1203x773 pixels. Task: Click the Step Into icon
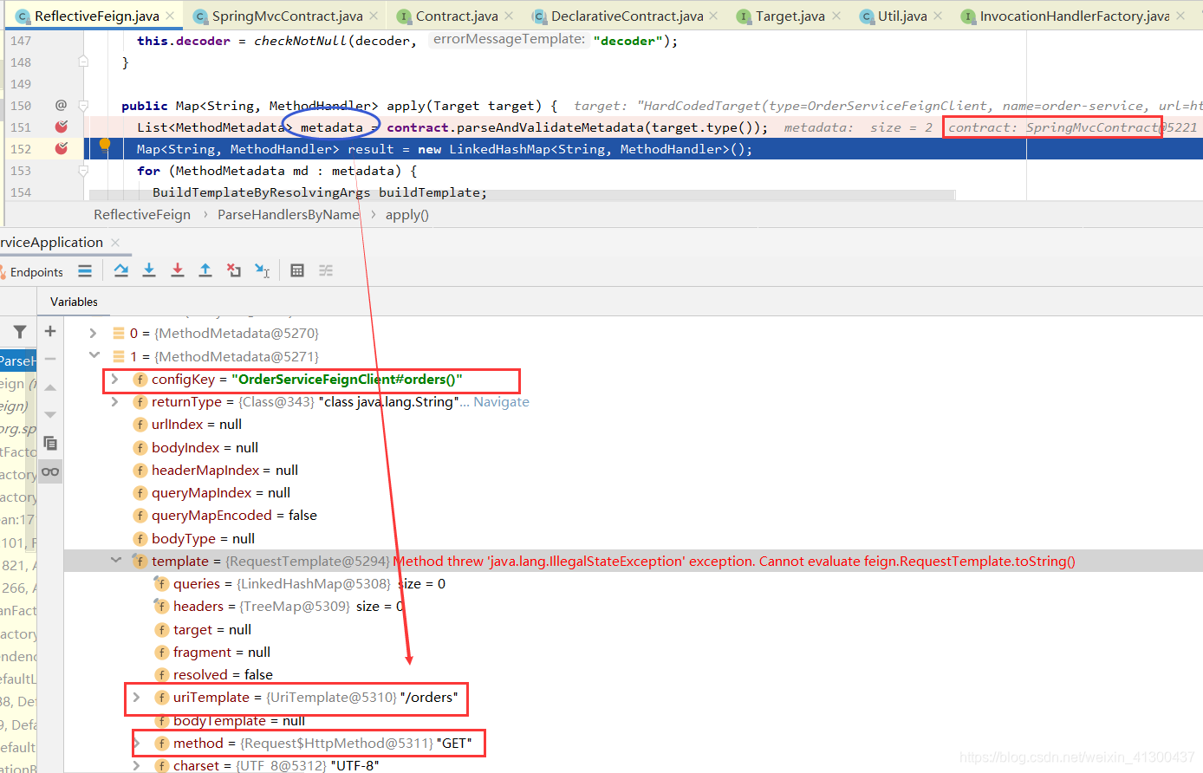tap(149, 270)
